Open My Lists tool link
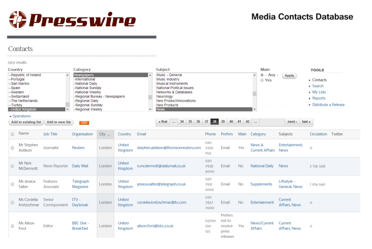 pyautogui.click(x=319, y=92)
